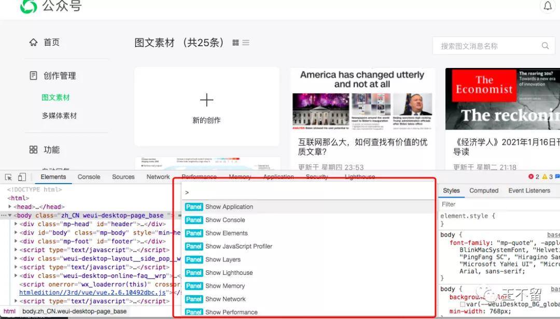The height and width of the screenshot is (319, 560).
Task: Click the notification bell icon
Action: point(548,6)
